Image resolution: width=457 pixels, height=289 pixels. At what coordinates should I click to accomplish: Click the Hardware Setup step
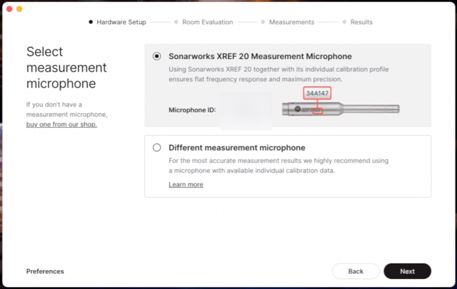(x=117, y=22)
